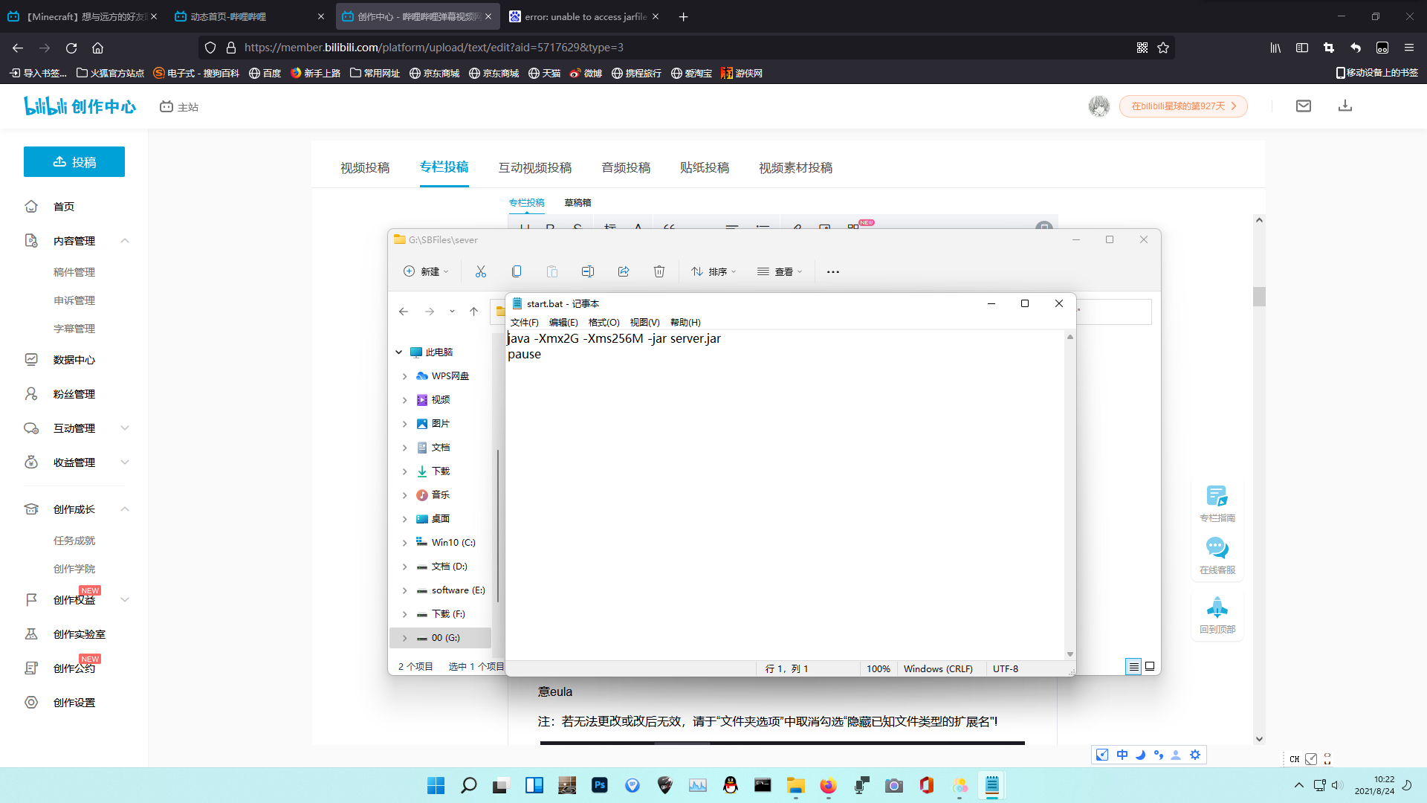The image size is (1427, 803).
Task: Show hidden system tray icons chevron
Action: pos(1299,785)
